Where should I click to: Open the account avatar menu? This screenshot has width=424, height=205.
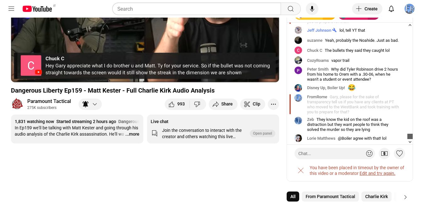pyautogui.click(x=409, y=9)
